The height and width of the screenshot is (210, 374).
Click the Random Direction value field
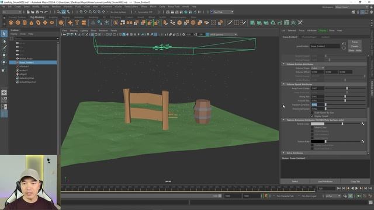[x=317, y=104]
